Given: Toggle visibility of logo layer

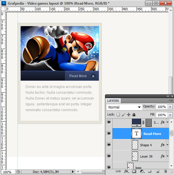Looking at the screenshot, I should pyautogui.click(x=109, y=167).
